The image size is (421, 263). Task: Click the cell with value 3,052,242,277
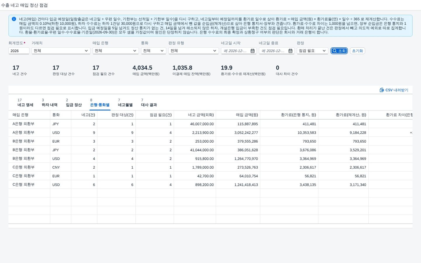[238, 132]
